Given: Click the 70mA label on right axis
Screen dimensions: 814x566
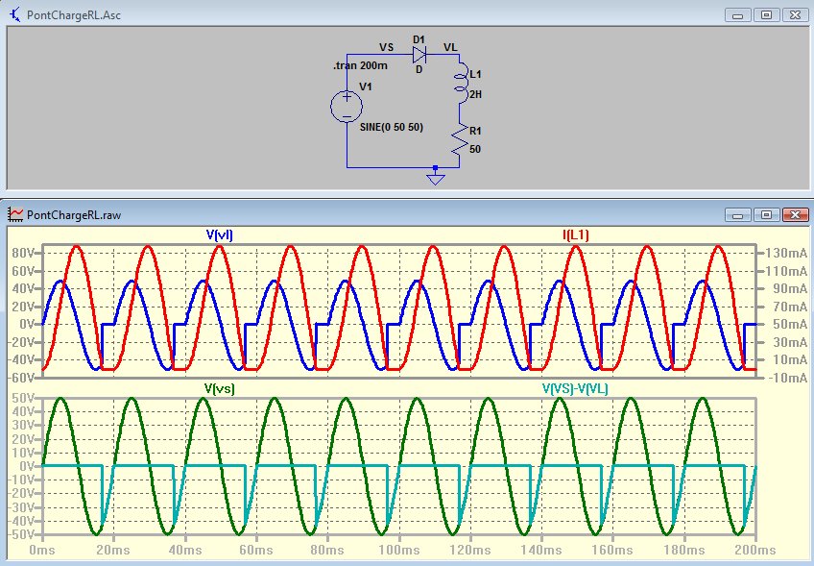Looking at the screenshot, I should (790, 307).
